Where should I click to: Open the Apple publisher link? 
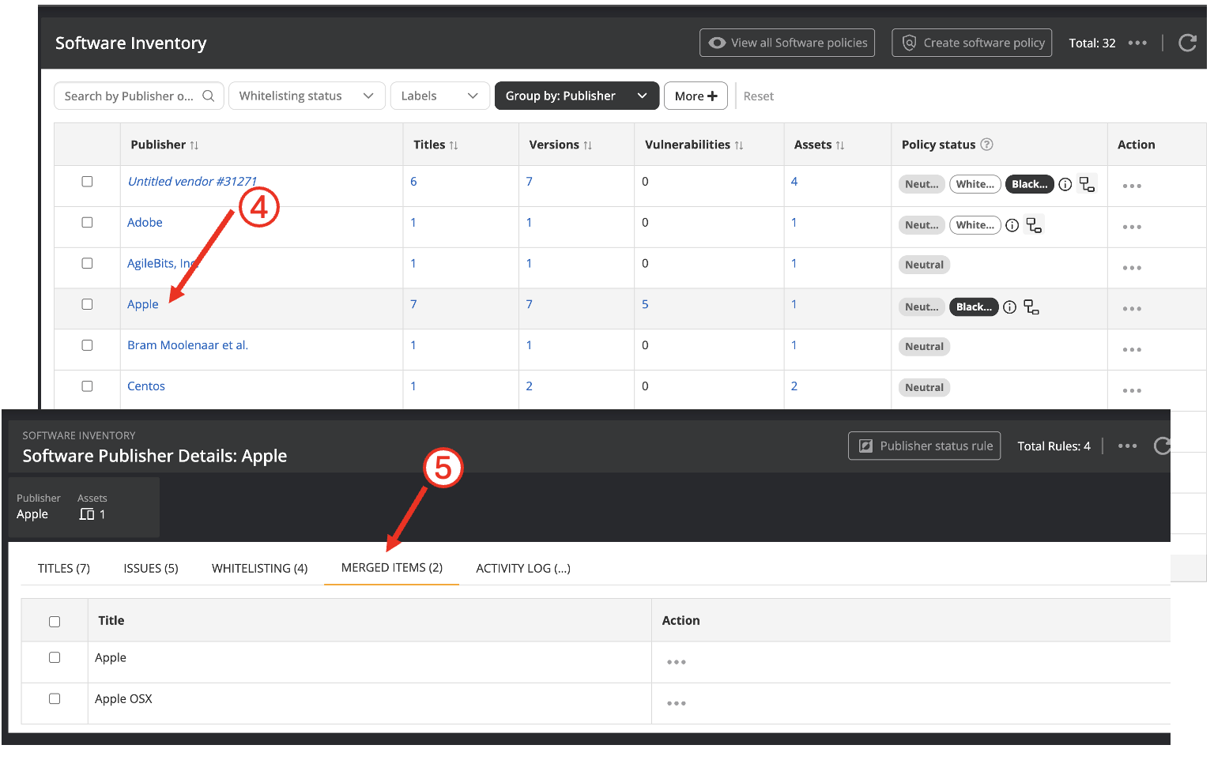(143, 304)
